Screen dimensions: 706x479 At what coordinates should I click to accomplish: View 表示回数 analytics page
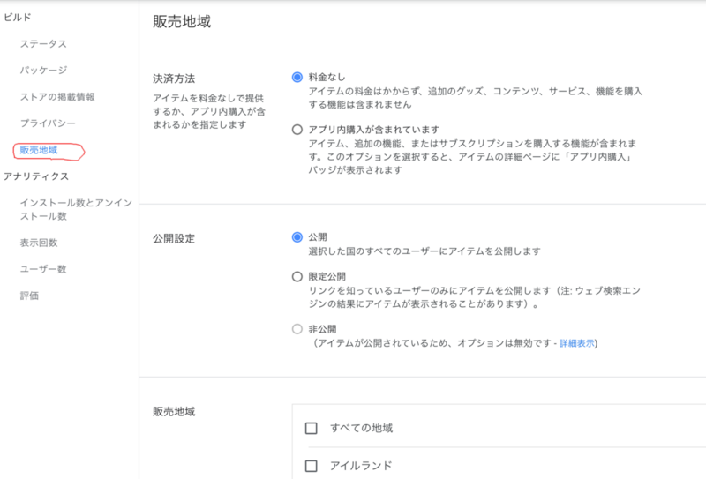click(39, 243)
